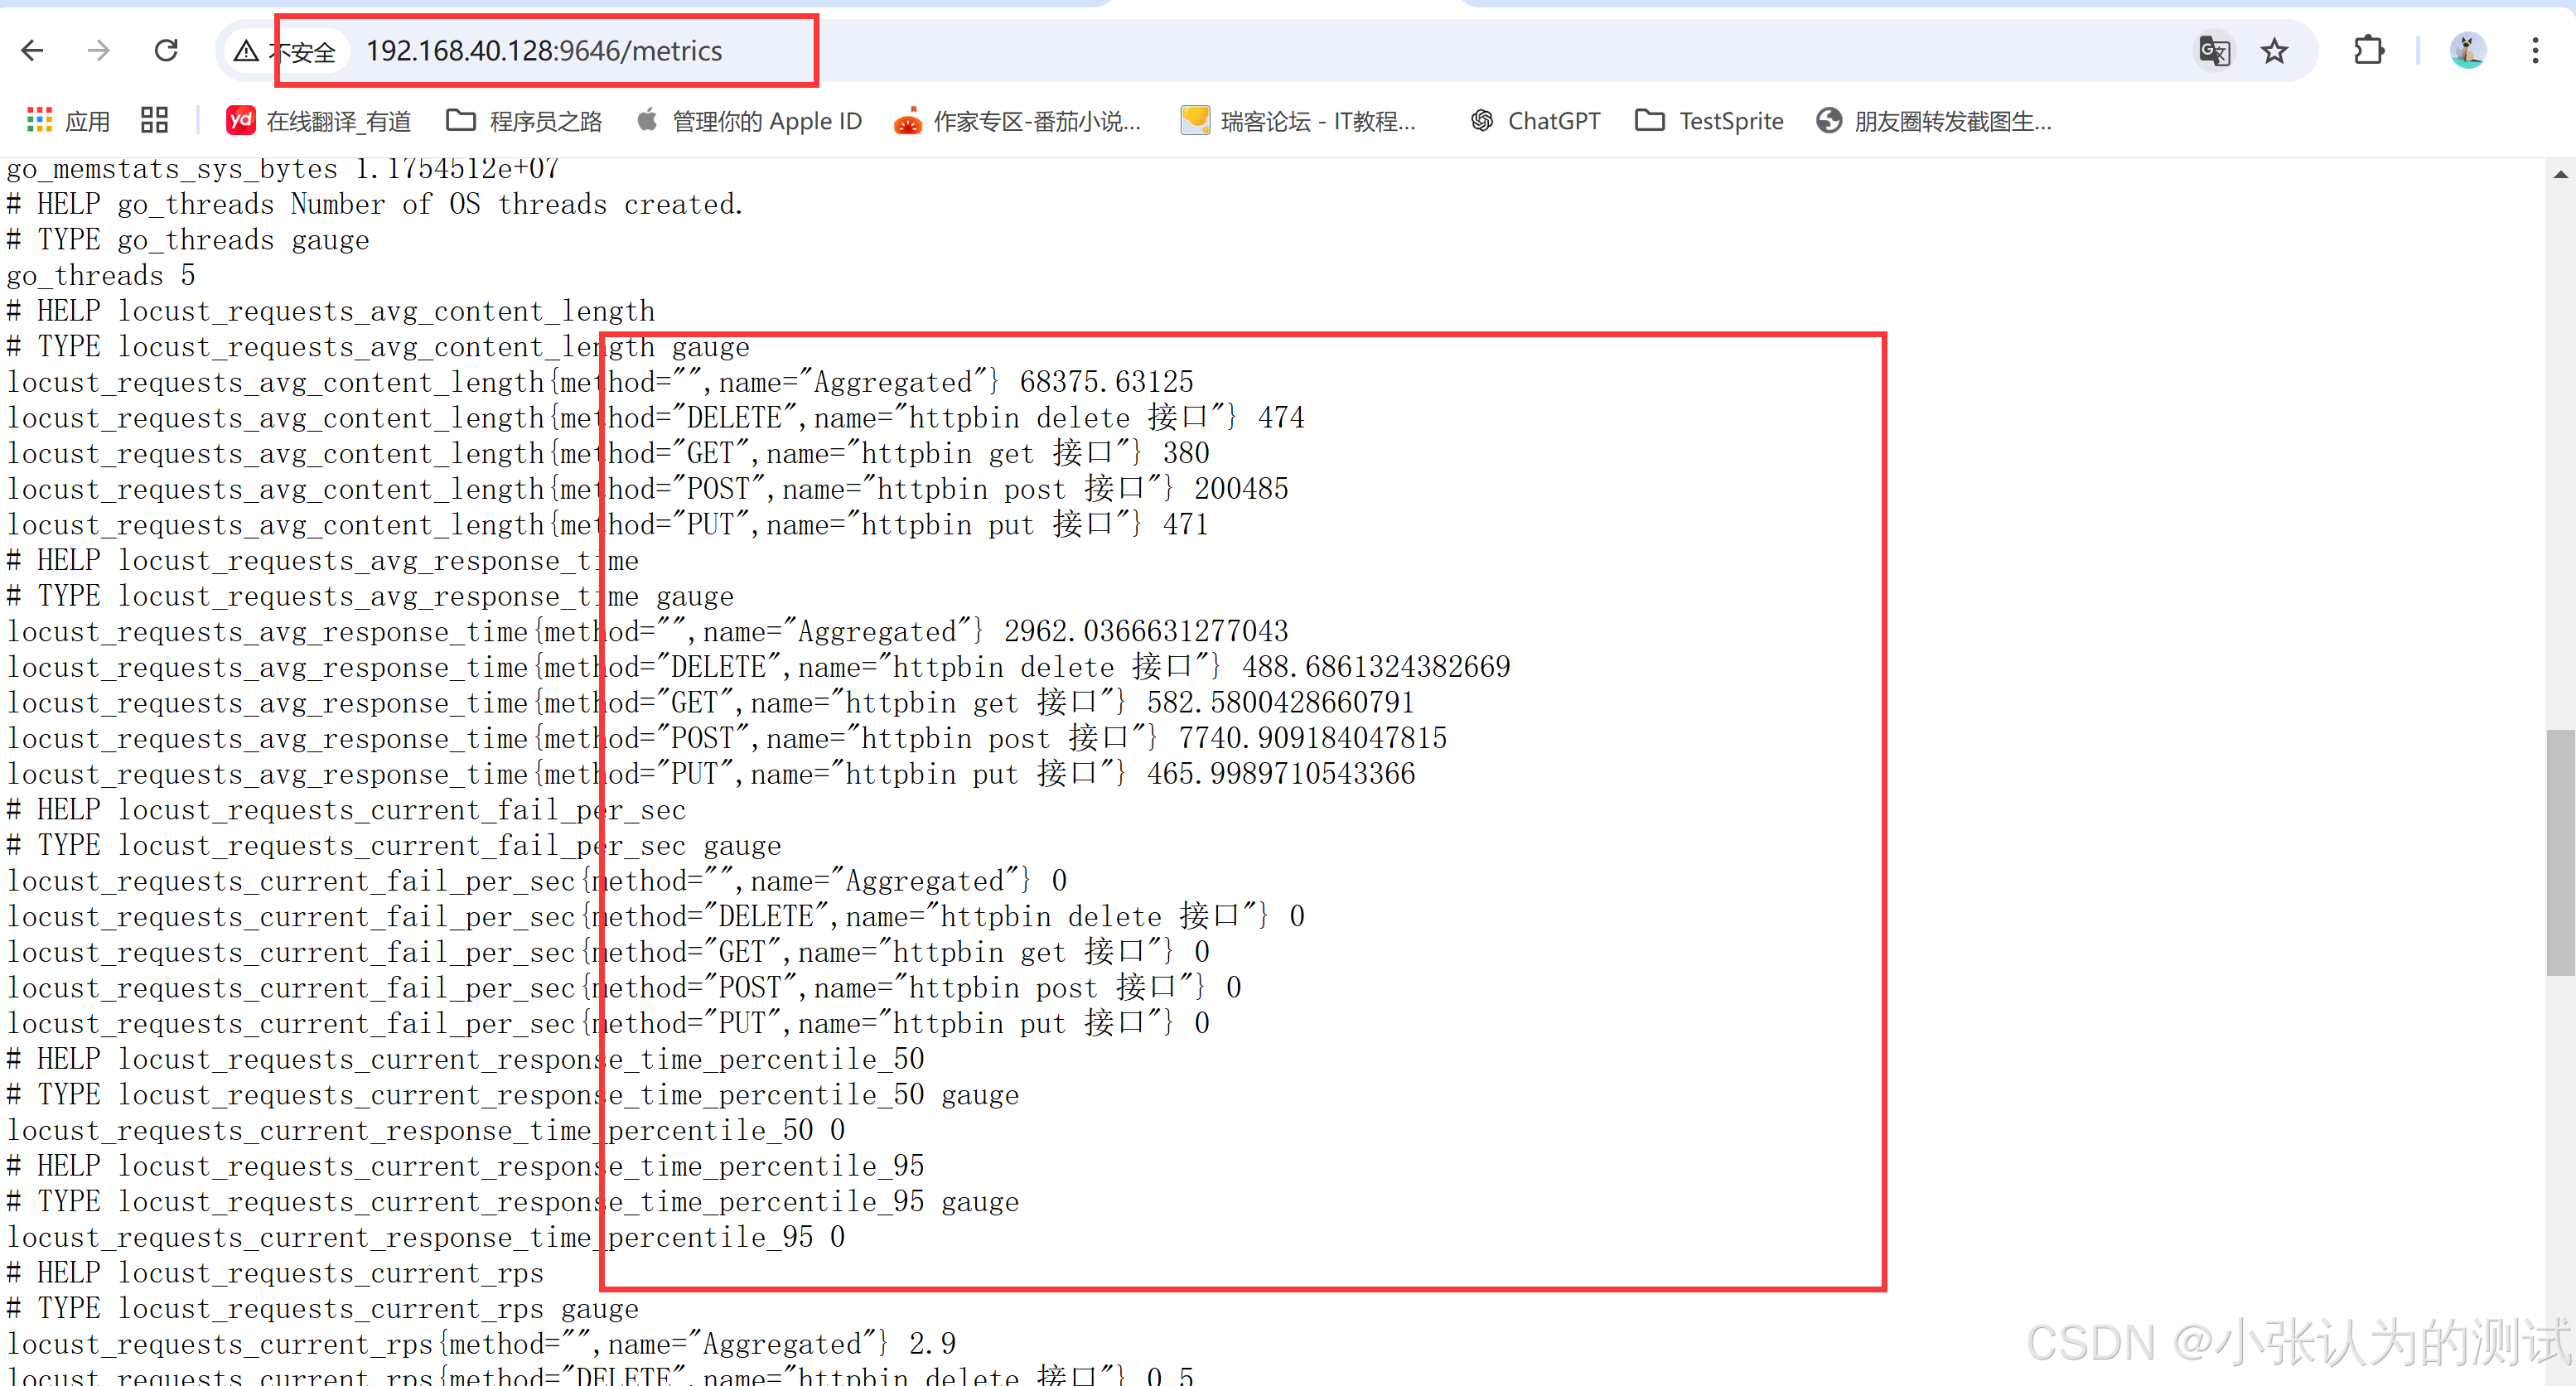The width and height of the screenshot is (2576, 1386).
Task: Click the browser forward arrow
Action: 98,51
